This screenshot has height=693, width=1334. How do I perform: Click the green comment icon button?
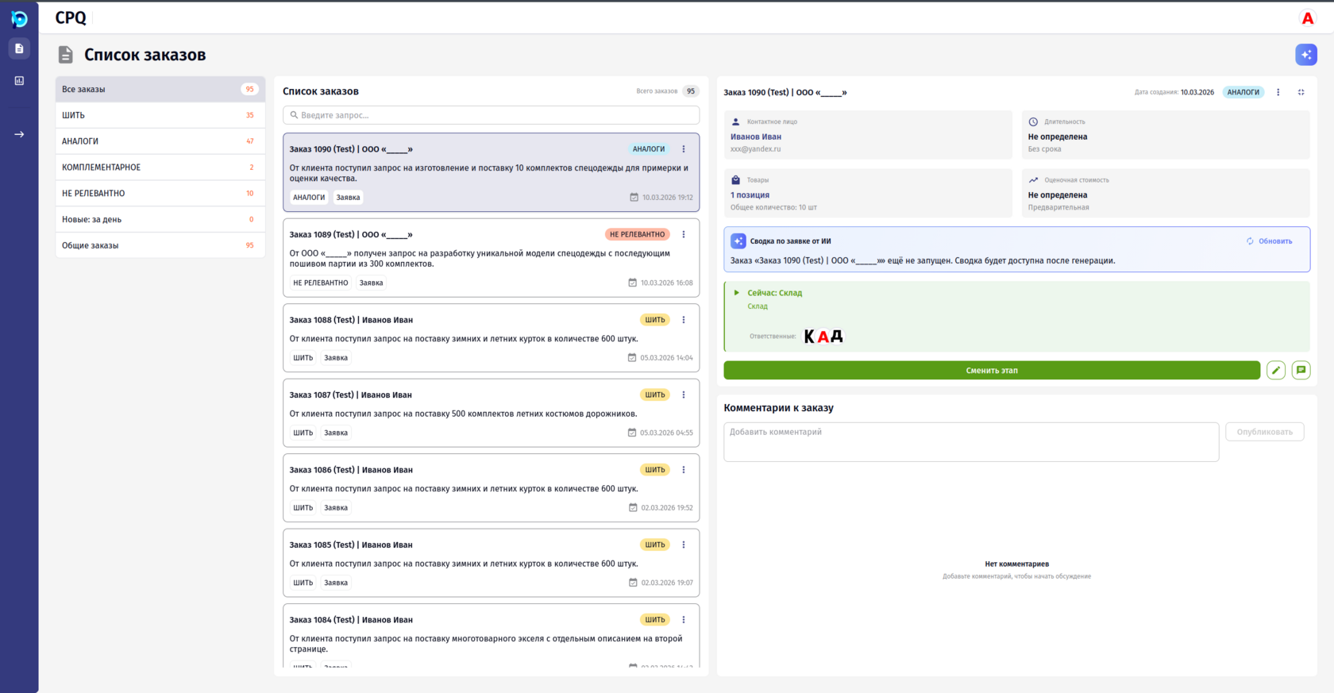click(1301, 370)
